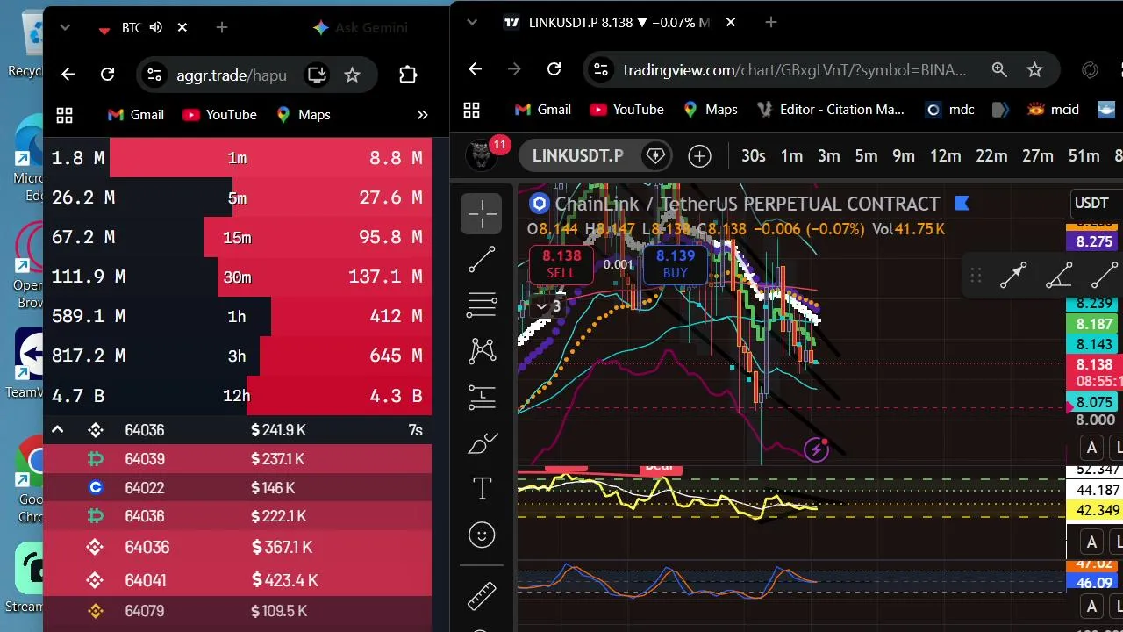Go back in the aggr.trade browser window

68,75
